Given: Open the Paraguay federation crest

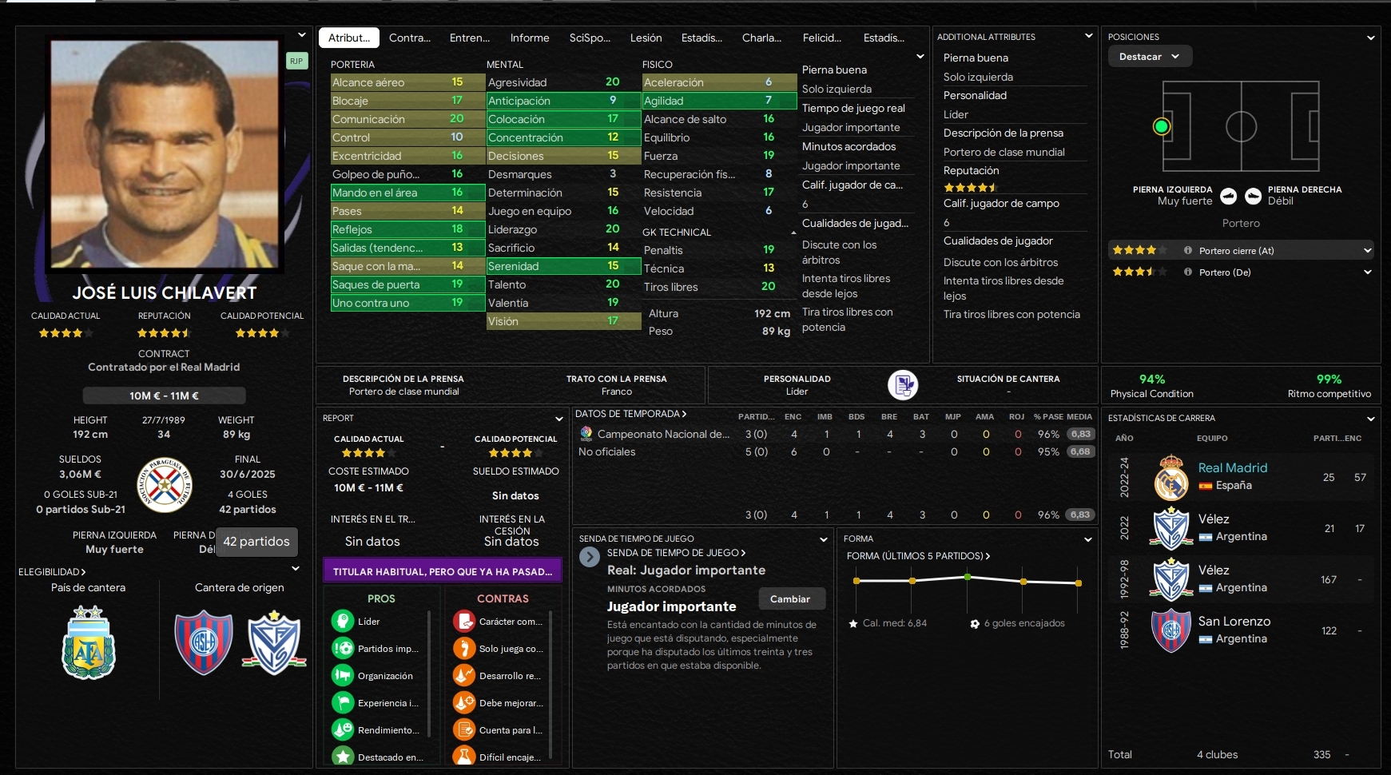Looking at the screenshot, I should 164,485.
